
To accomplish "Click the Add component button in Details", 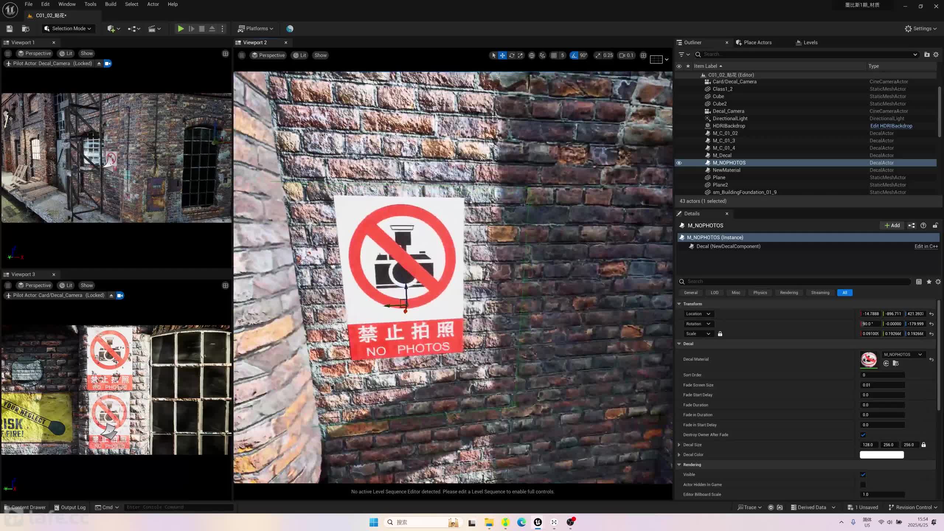I will pyautogui.click(x=892, y=225).
